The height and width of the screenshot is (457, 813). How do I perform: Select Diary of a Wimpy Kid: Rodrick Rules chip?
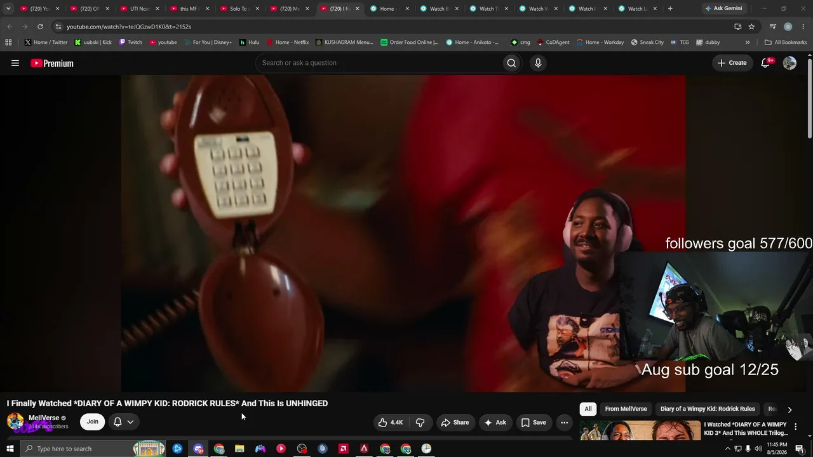click(708, 409)
